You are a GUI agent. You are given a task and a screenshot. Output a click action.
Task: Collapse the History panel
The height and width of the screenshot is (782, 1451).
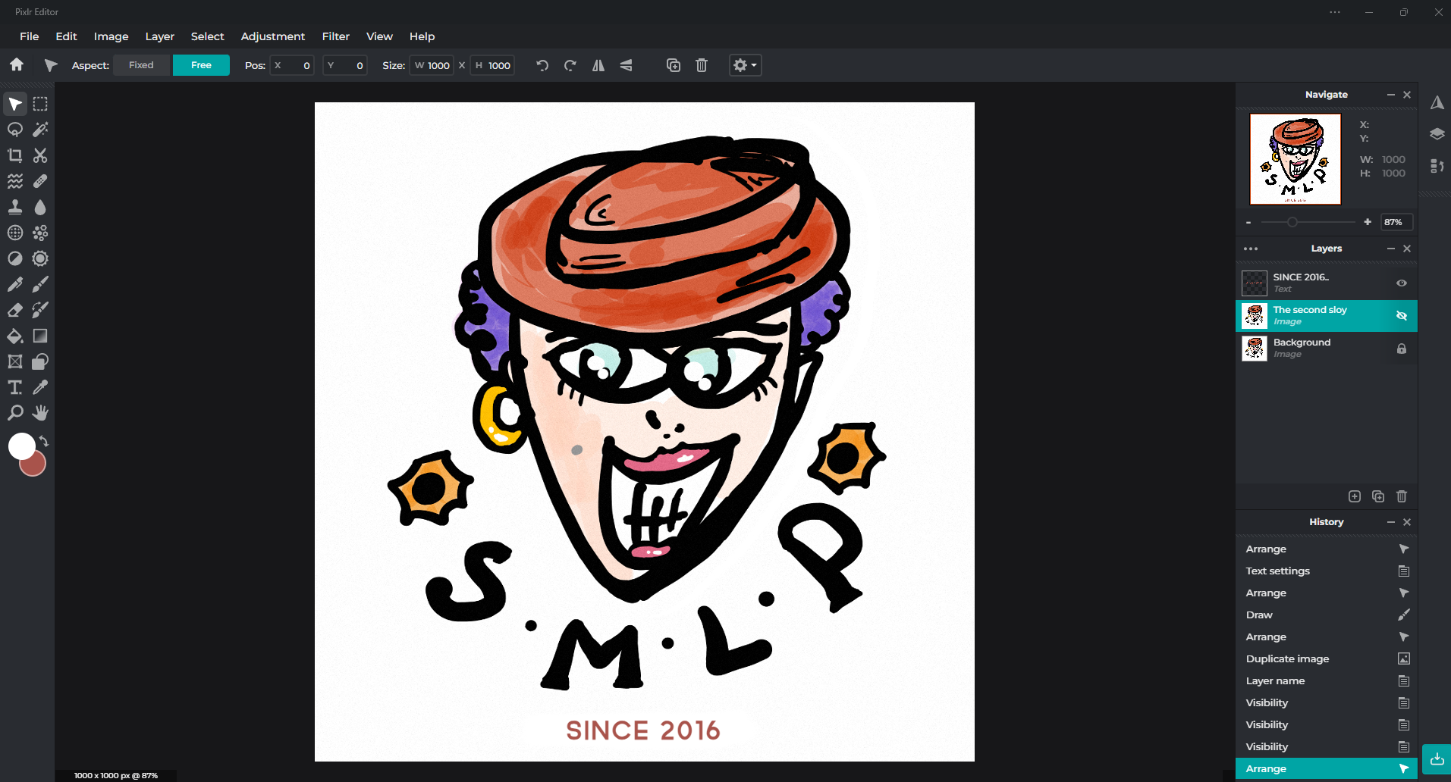pos(1391,522)
